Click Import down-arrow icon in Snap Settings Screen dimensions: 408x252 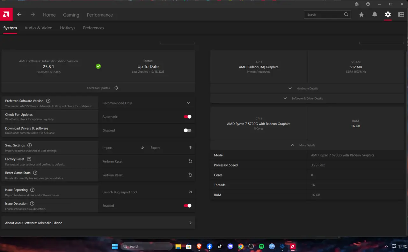(x=142, y=147)
